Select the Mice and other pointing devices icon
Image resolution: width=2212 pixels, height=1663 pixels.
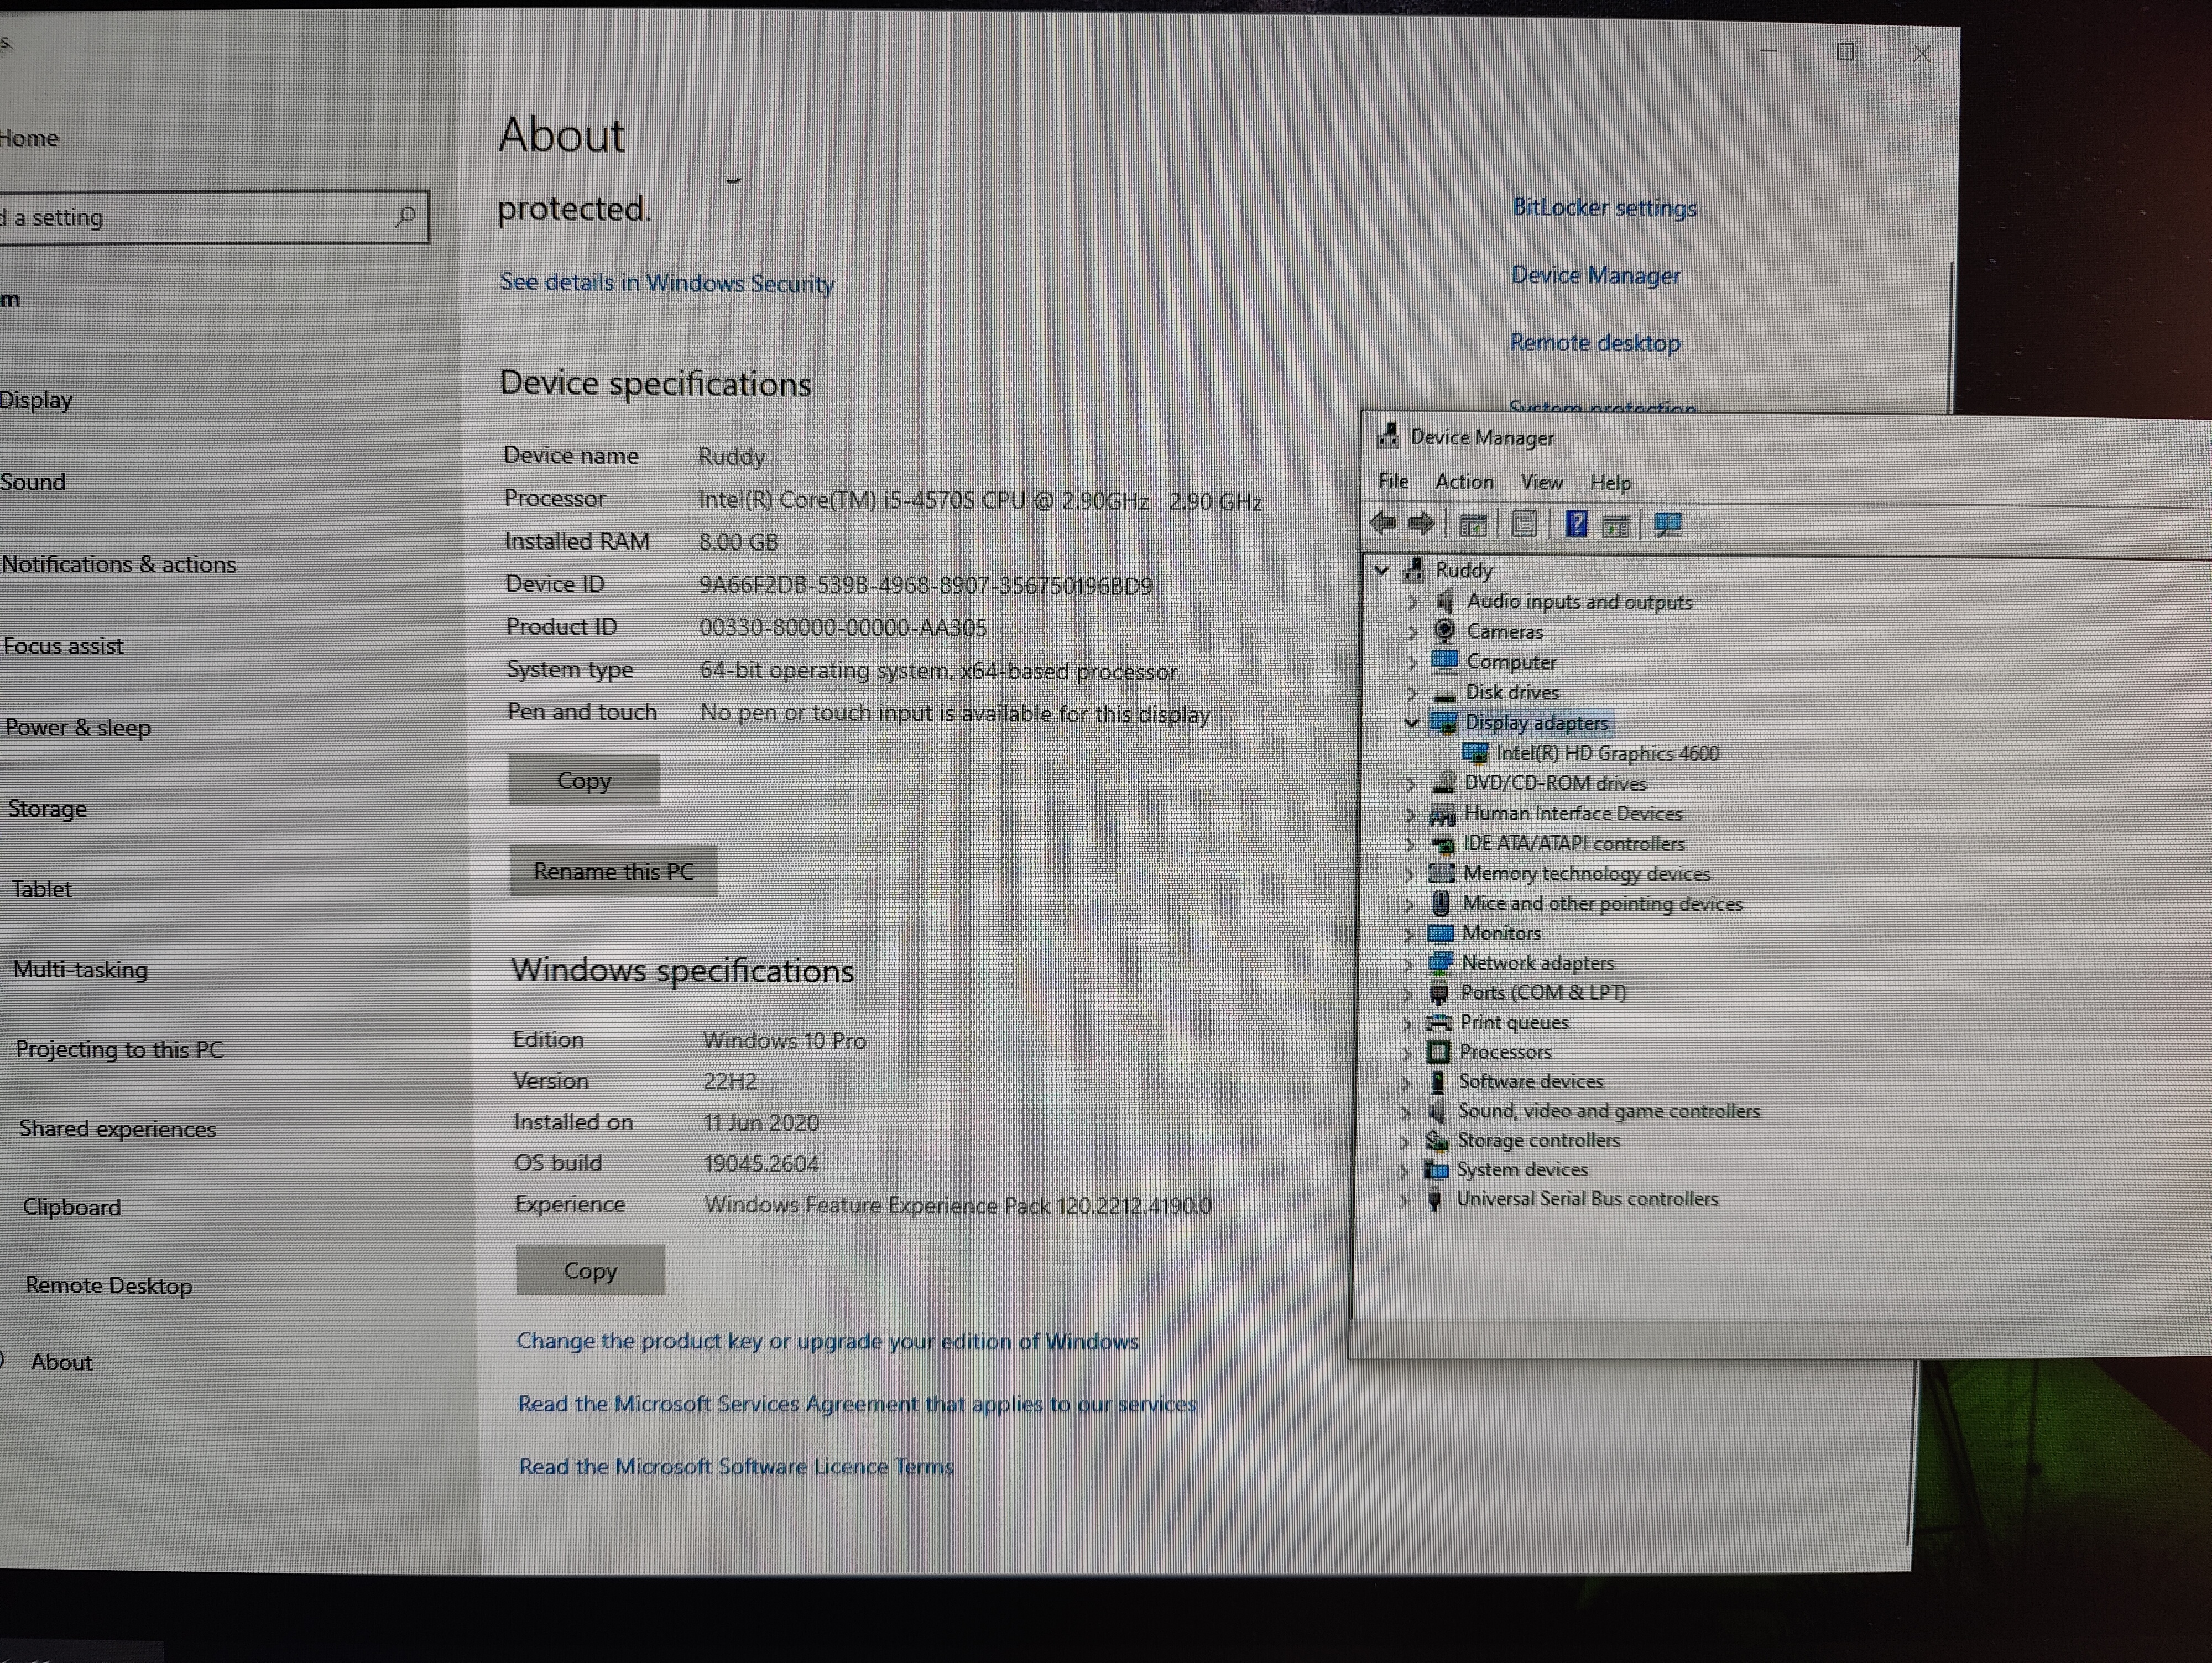1441,903
